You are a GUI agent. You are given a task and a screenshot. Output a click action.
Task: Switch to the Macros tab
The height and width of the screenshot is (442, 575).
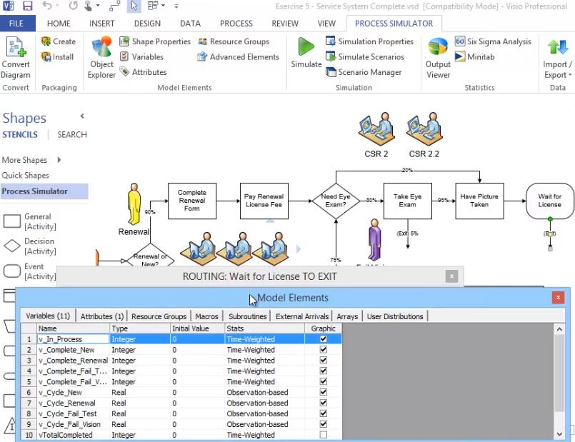coord(206,316)
